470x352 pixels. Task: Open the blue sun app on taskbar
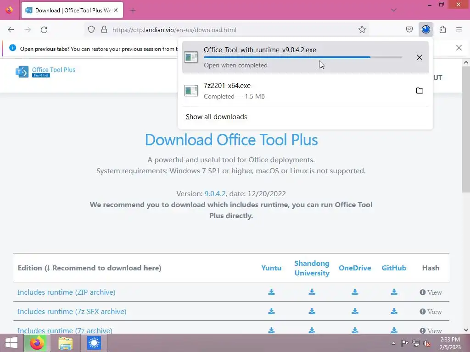(x=94, y=343)
